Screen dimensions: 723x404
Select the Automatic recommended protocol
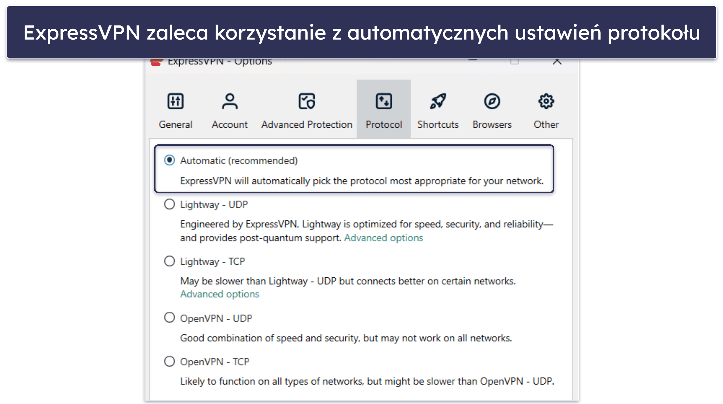[x=169, y=160]
